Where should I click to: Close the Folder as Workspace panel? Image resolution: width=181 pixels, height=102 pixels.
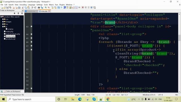pyautogui.click(x=22, y=10)
